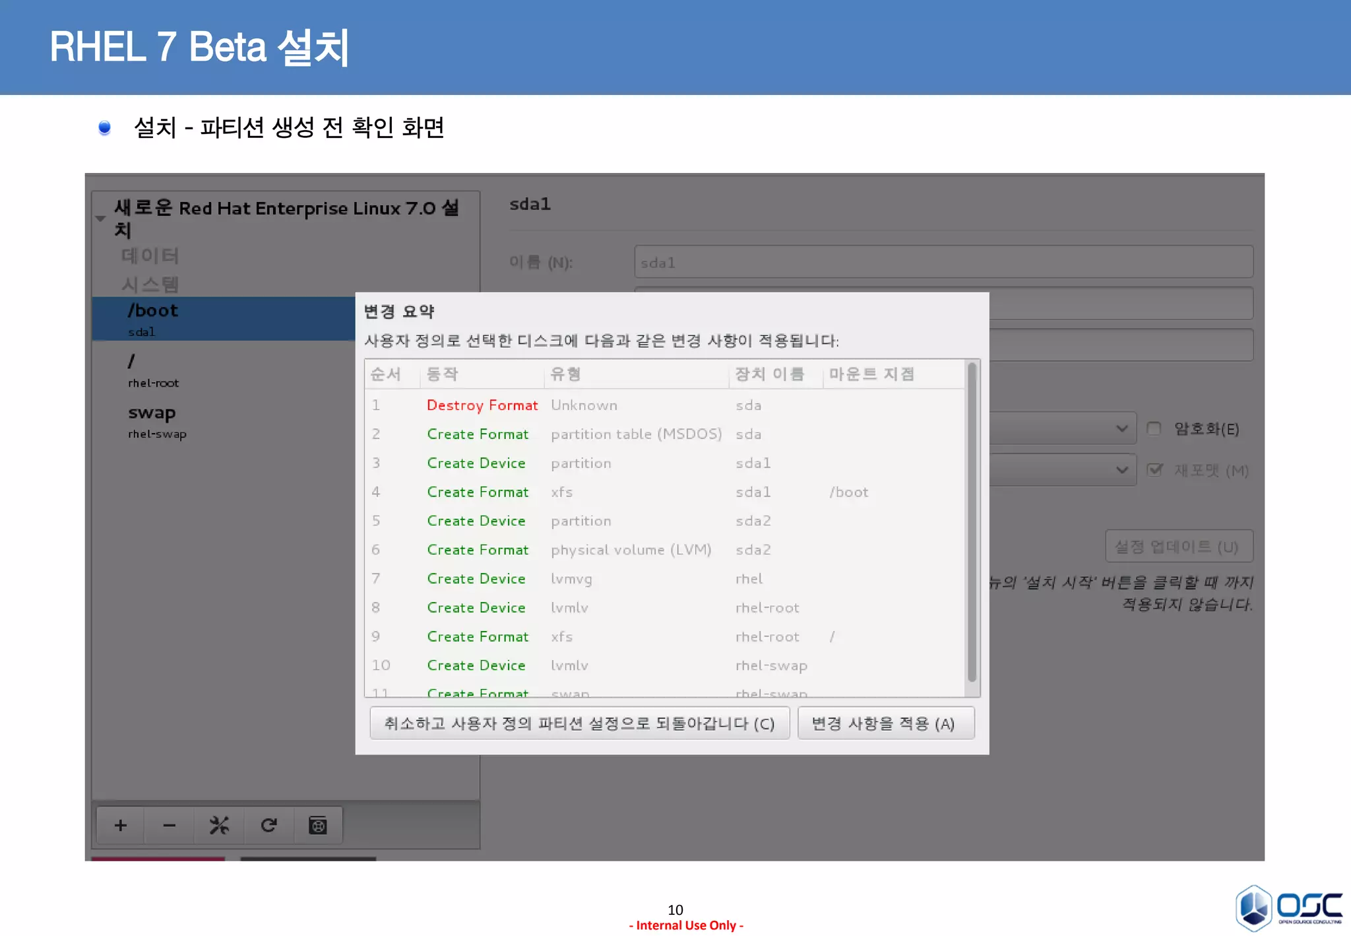Screen dimensions: 1351x936
Task: Click the 데이터 category label
Action: (x=150, y=255)
